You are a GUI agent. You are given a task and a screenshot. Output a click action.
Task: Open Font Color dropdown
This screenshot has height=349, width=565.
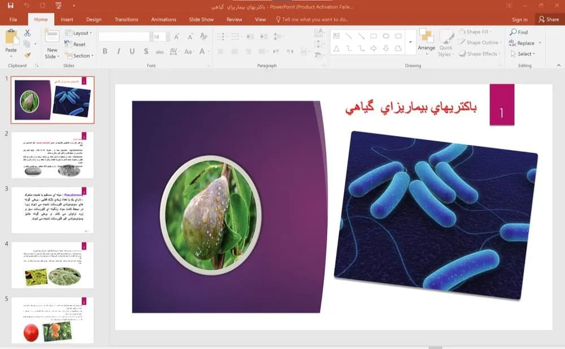click(203, 51)
